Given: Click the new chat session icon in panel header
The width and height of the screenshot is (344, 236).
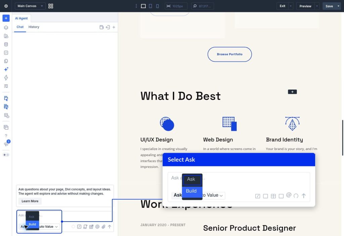Looking at the screenshot, I should (x=101, y=27).
